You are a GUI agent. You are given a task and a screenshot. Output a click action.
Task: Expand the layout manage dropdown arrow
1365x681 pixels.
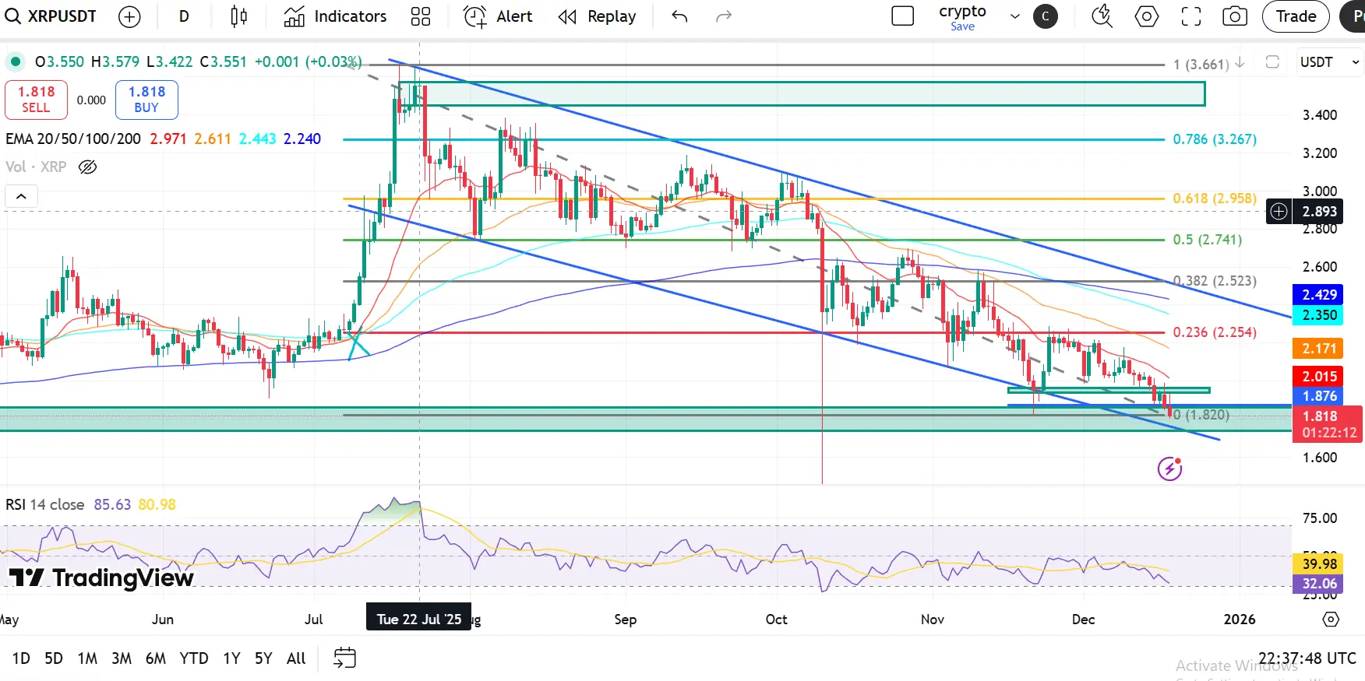1014,16
